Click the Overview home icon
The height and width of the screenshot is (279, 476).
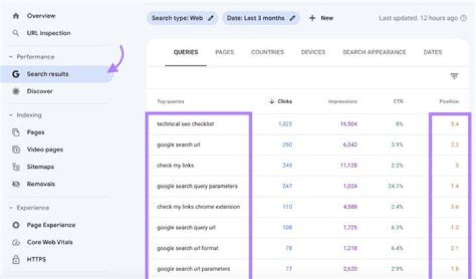pyautogui.click(x=16, y=16)
